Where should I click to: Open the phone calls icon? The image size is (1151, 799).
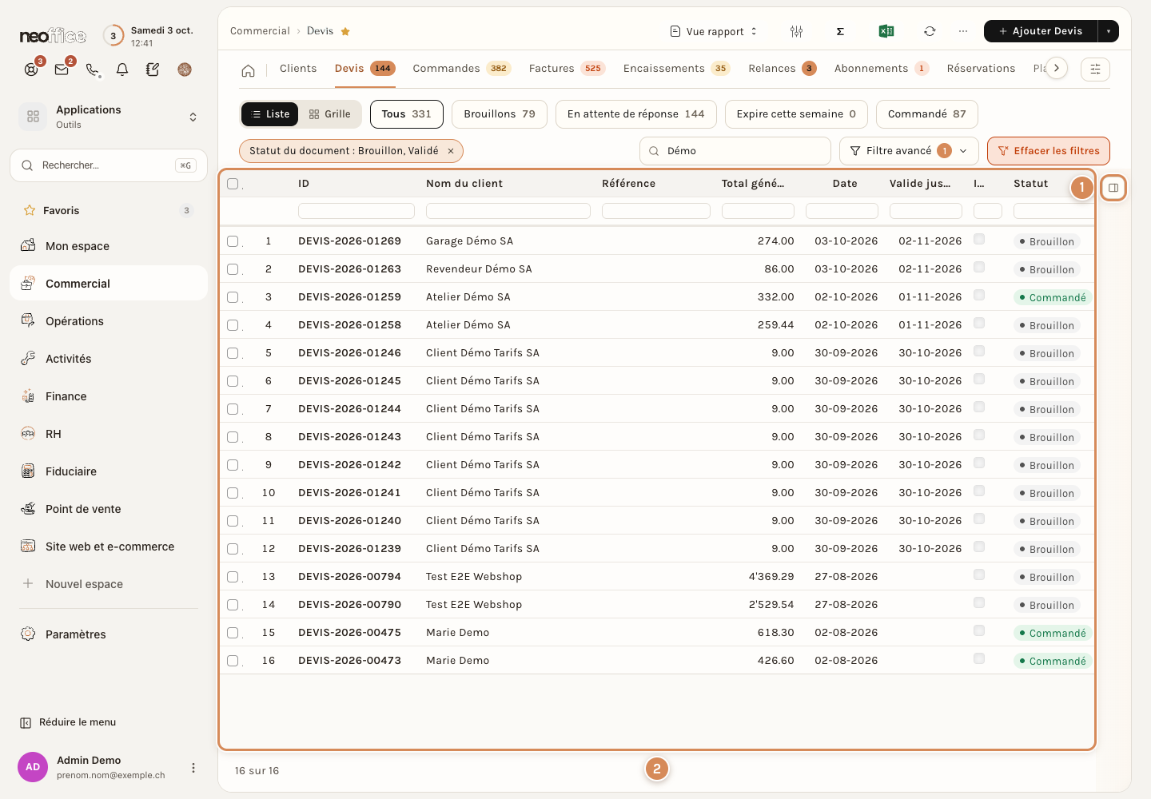coord(93,70)
